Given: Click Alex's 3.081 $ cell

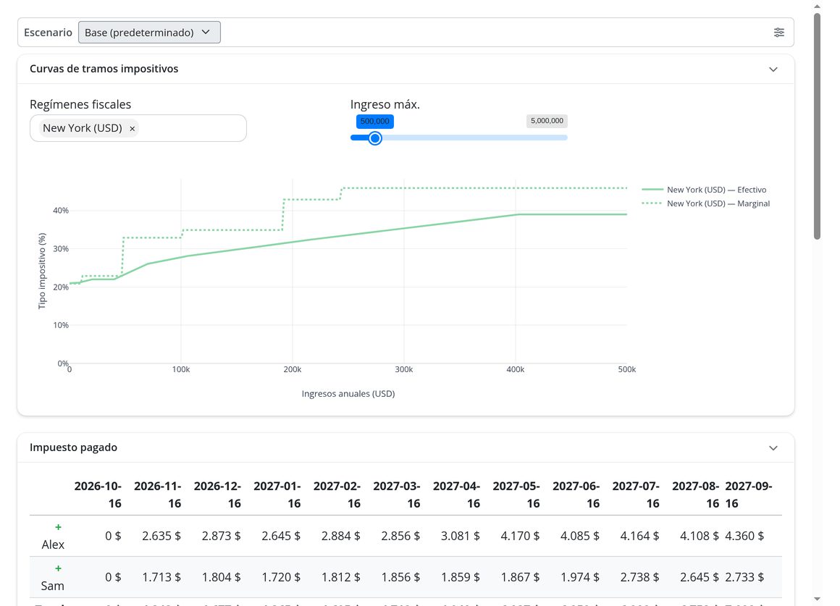Looking at the screenshot, I should (x=460, y=536).
